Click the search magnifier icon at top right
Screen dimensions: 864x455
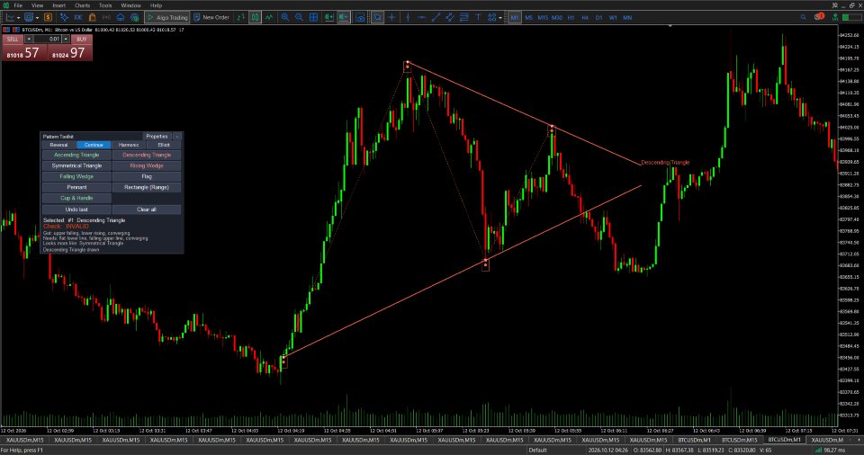[804, 18]
